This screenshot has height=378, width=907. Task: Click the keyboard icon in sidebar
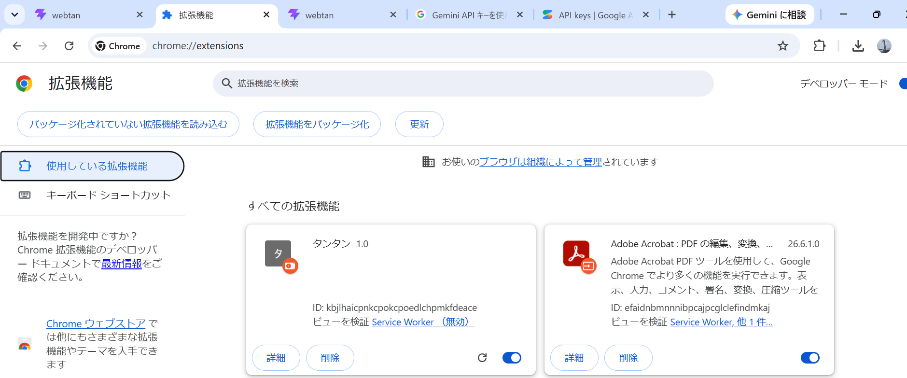(25, 195)
